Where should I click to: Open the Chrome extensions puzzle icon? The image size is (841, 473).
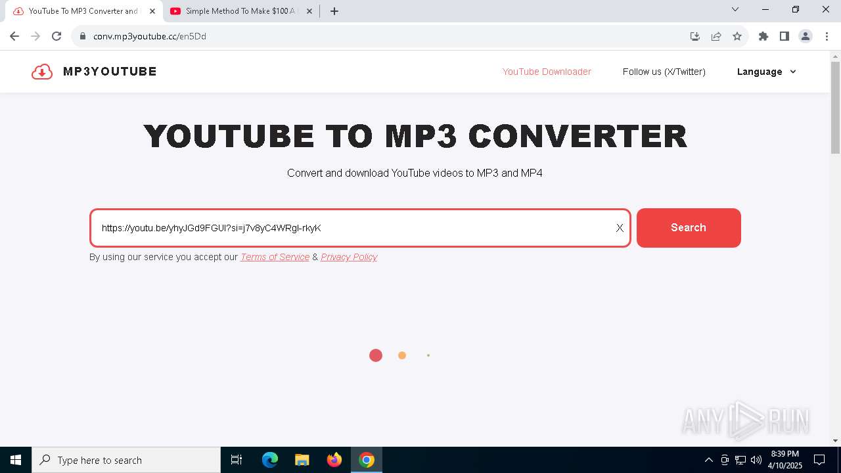(x=763, y=36)
